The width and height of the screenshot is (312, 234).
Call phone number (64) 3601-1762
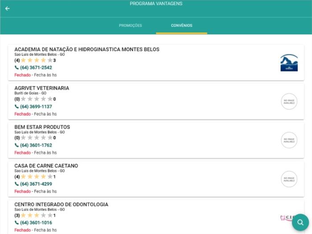click(x=36, y=145)
